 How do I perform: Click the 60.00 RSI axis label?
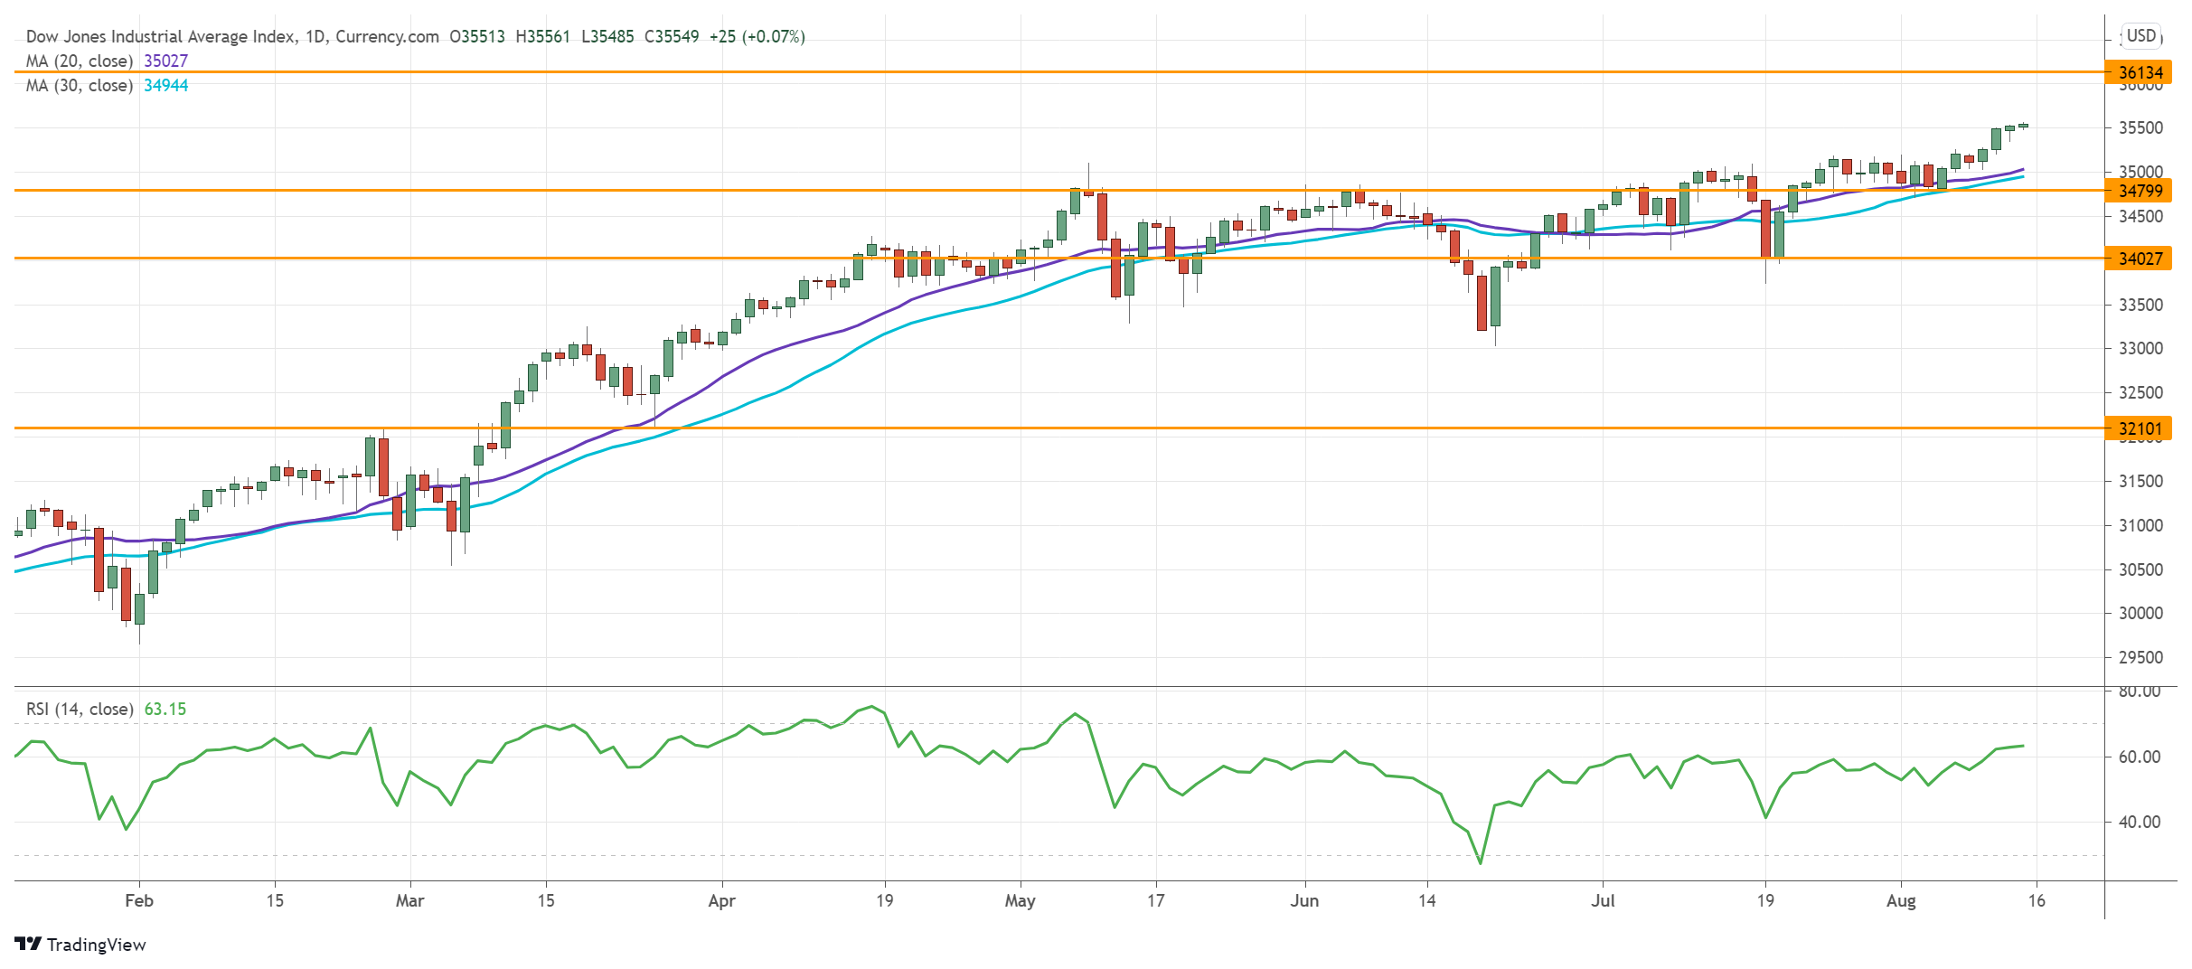(2140, 757)
